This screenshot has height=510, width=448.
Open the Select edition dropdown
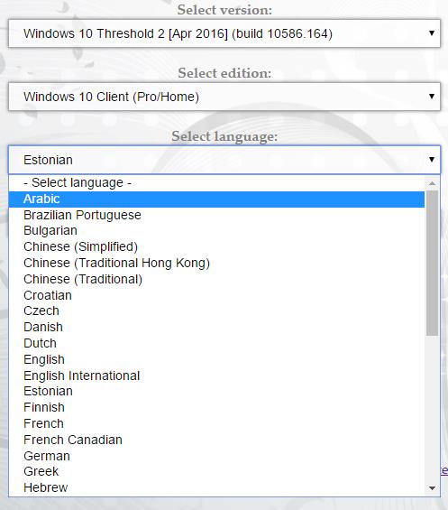point(224,97)
